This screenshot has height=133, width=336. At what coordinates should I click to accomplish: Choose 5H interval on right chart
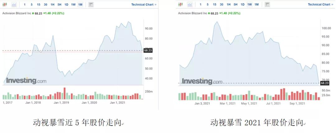pos(236,5)
